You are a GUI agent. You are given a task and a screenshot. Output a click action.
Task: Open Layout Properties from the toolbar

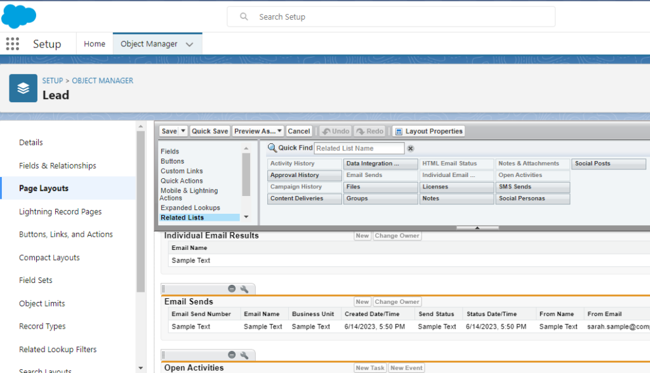point(428,131)
